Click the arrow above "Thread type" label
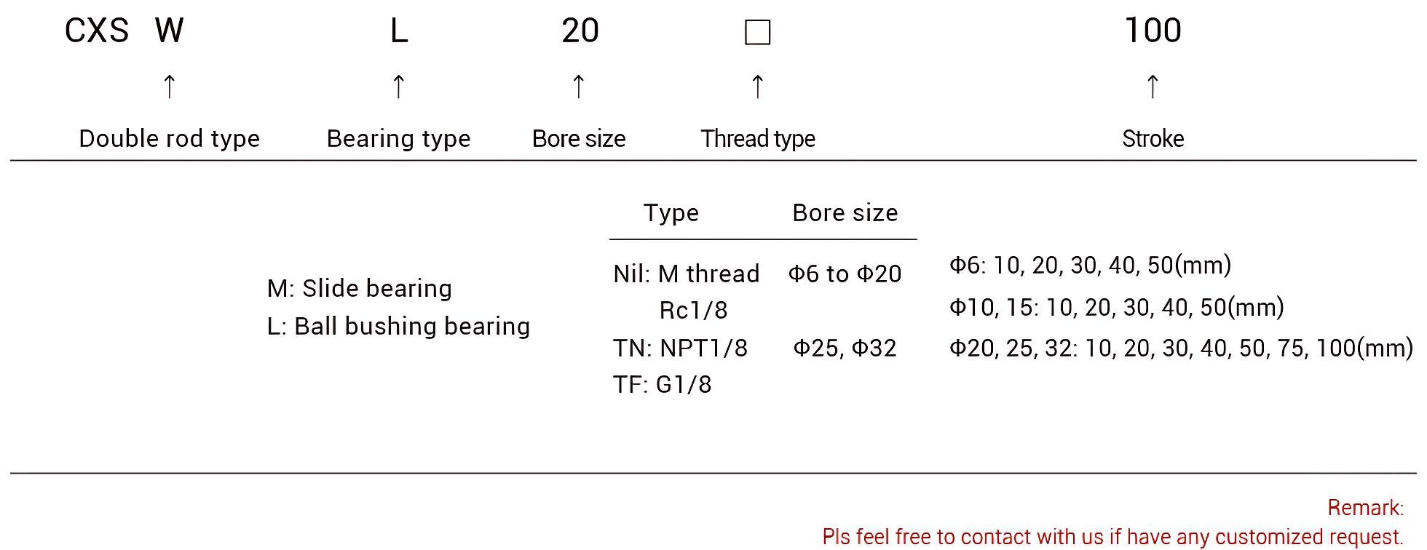The width and height of the screenshot is (1427, 550). pos(757,86)
